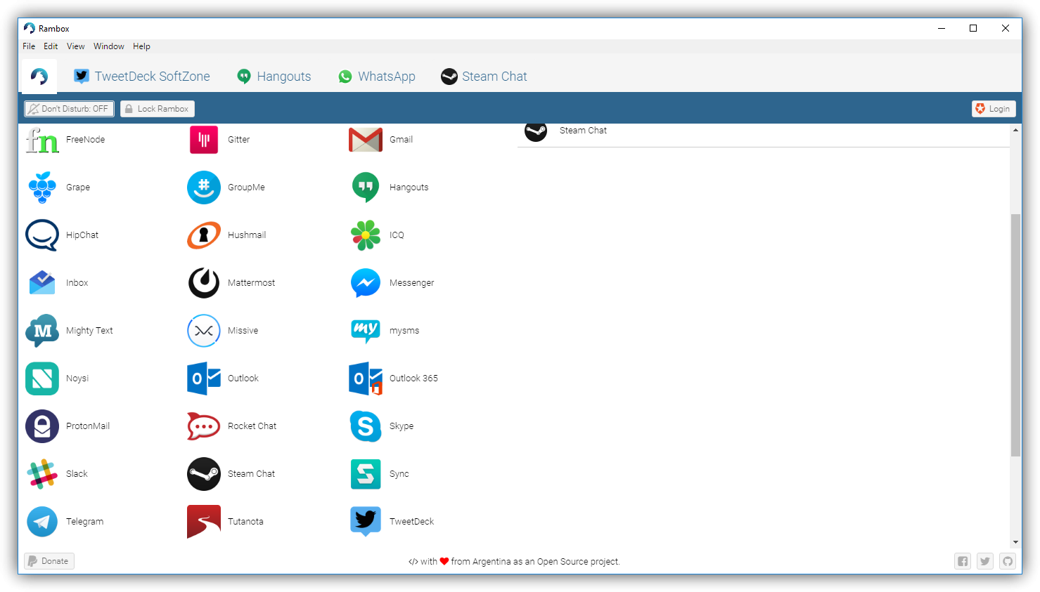Choose the Outlook icon
The width and height of the screenshot is (1040, 592).
tap(204, 379)
